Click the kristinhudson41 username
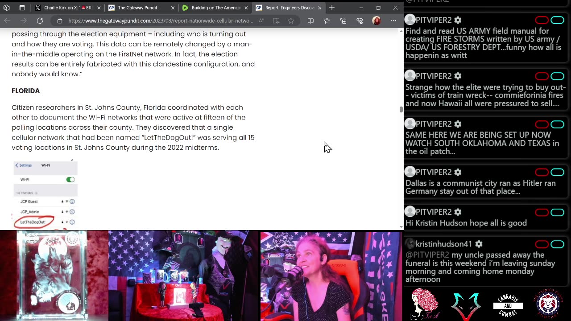The width and height of the screenshot is (571, 321). [444, 244]
